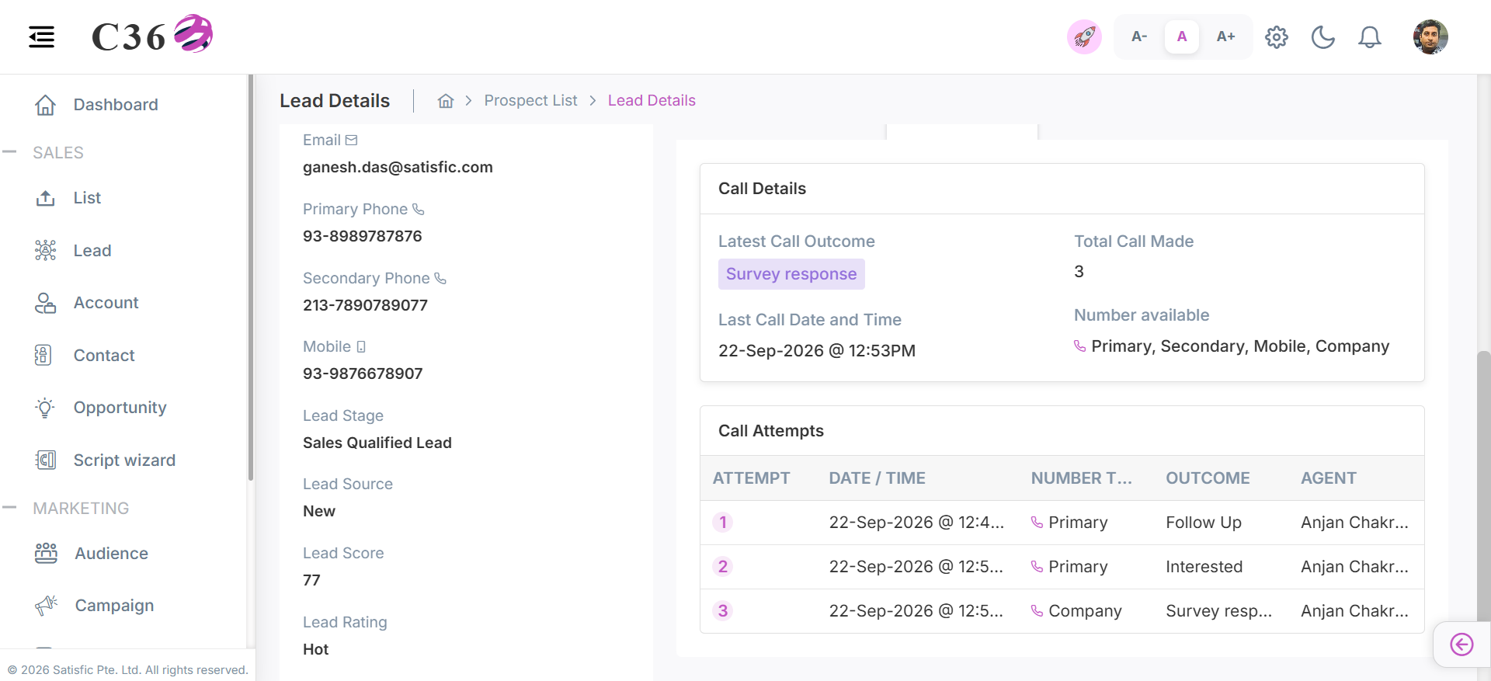Screen dimensions: 1491x681
Task: Collapse the MARKETING sidebar section
Action: tap(9, 508)
